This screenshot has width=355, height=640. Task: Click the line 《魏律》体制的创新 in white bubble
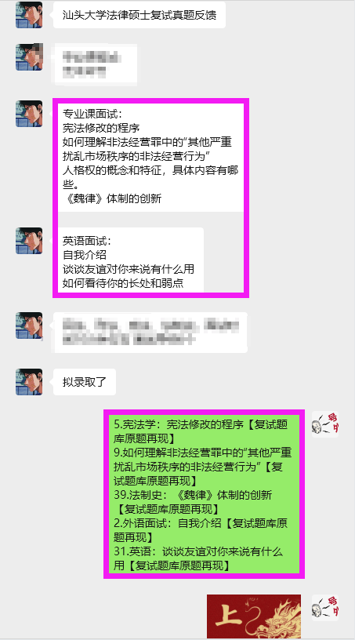(112, 198)
